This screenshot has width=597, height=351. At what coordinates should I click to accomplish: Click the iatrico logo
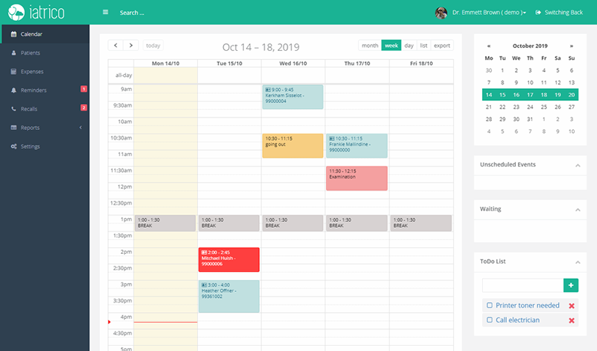click(x=36, y=12)
